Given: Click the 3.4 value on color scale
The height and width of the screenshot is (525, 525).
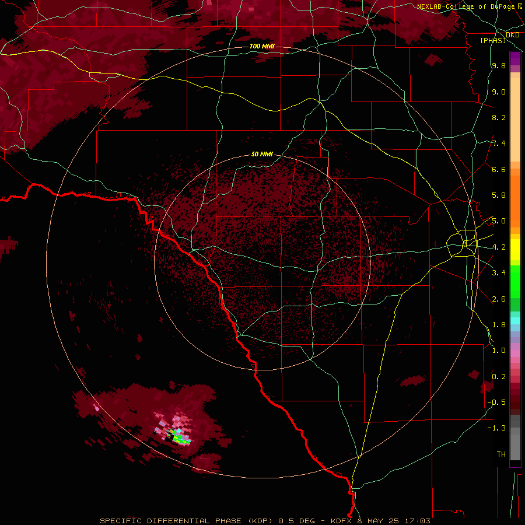Looking at the screenshot, I should click(499, 273).
